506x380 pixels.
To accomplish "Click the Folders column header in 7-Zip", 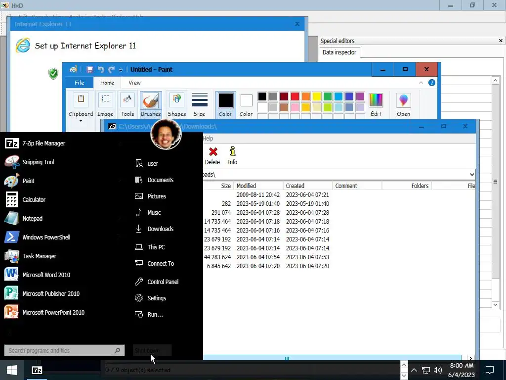I will 407,186.
